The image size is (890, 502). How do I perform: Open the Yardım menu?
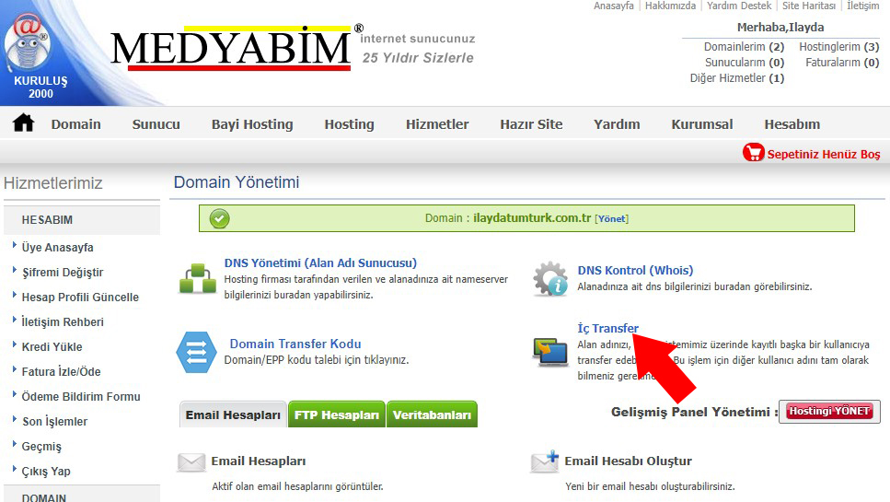pos(617,124)
